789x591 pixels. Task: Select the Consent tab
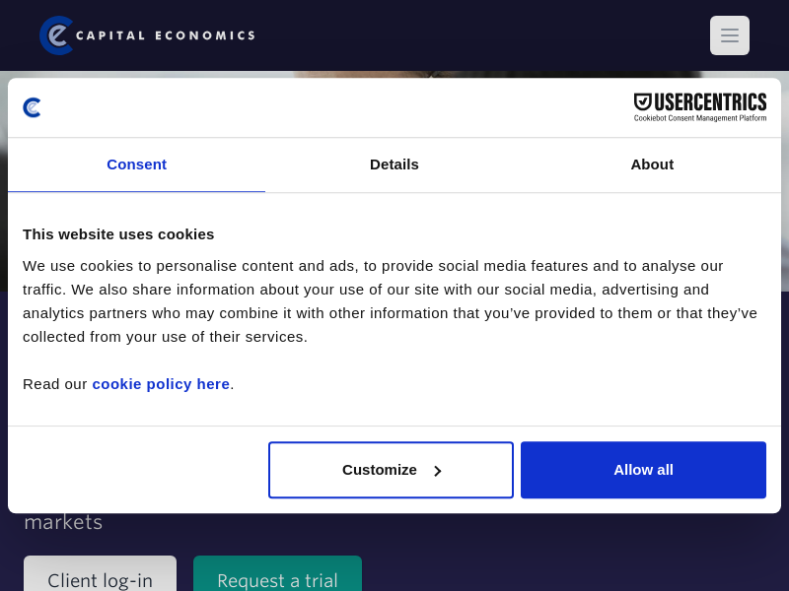click(x=136, y=164)
